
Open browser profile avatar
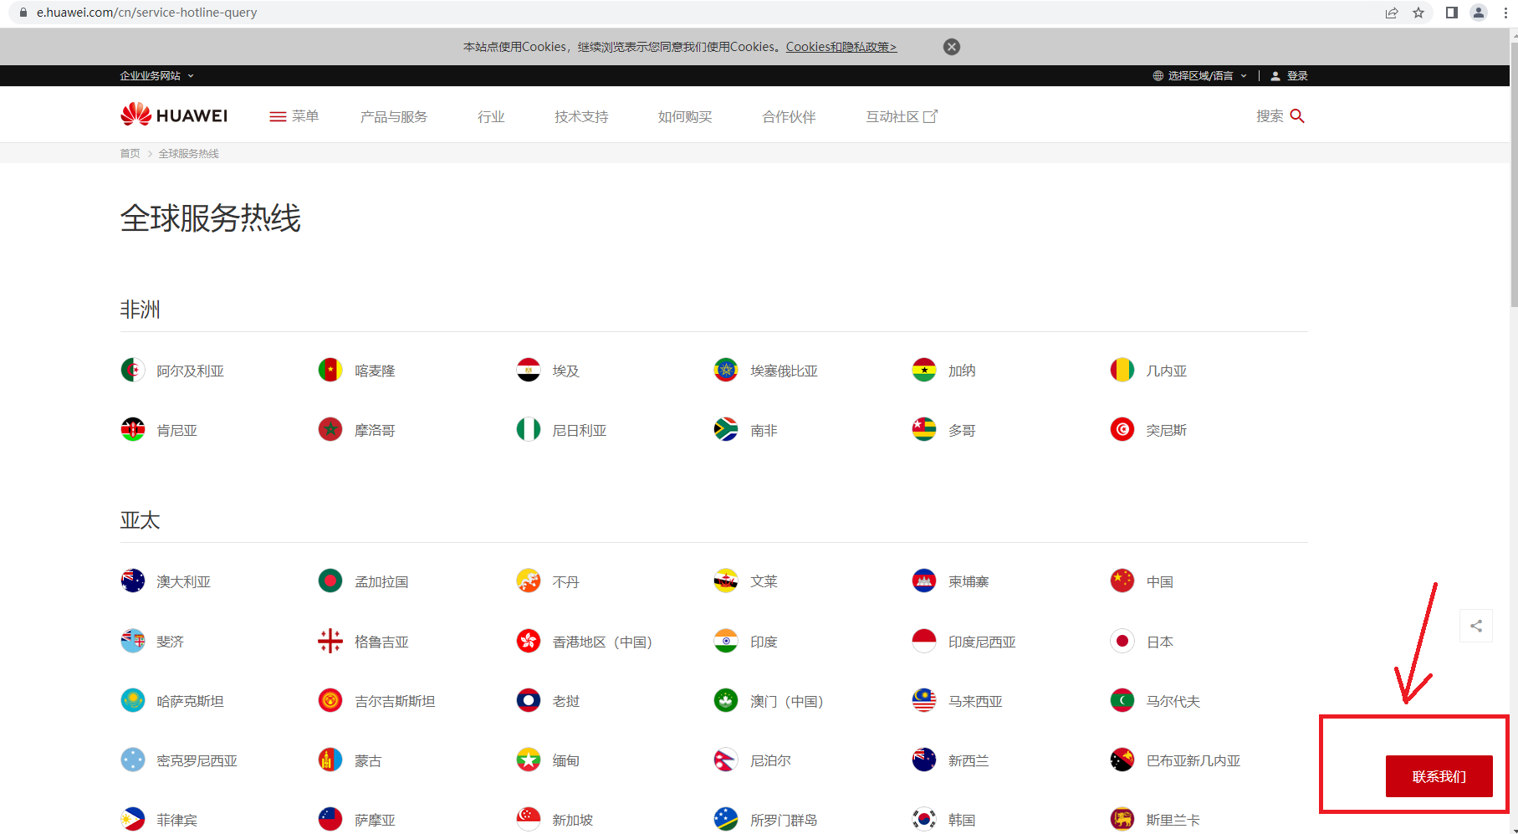pos(1479,13)
